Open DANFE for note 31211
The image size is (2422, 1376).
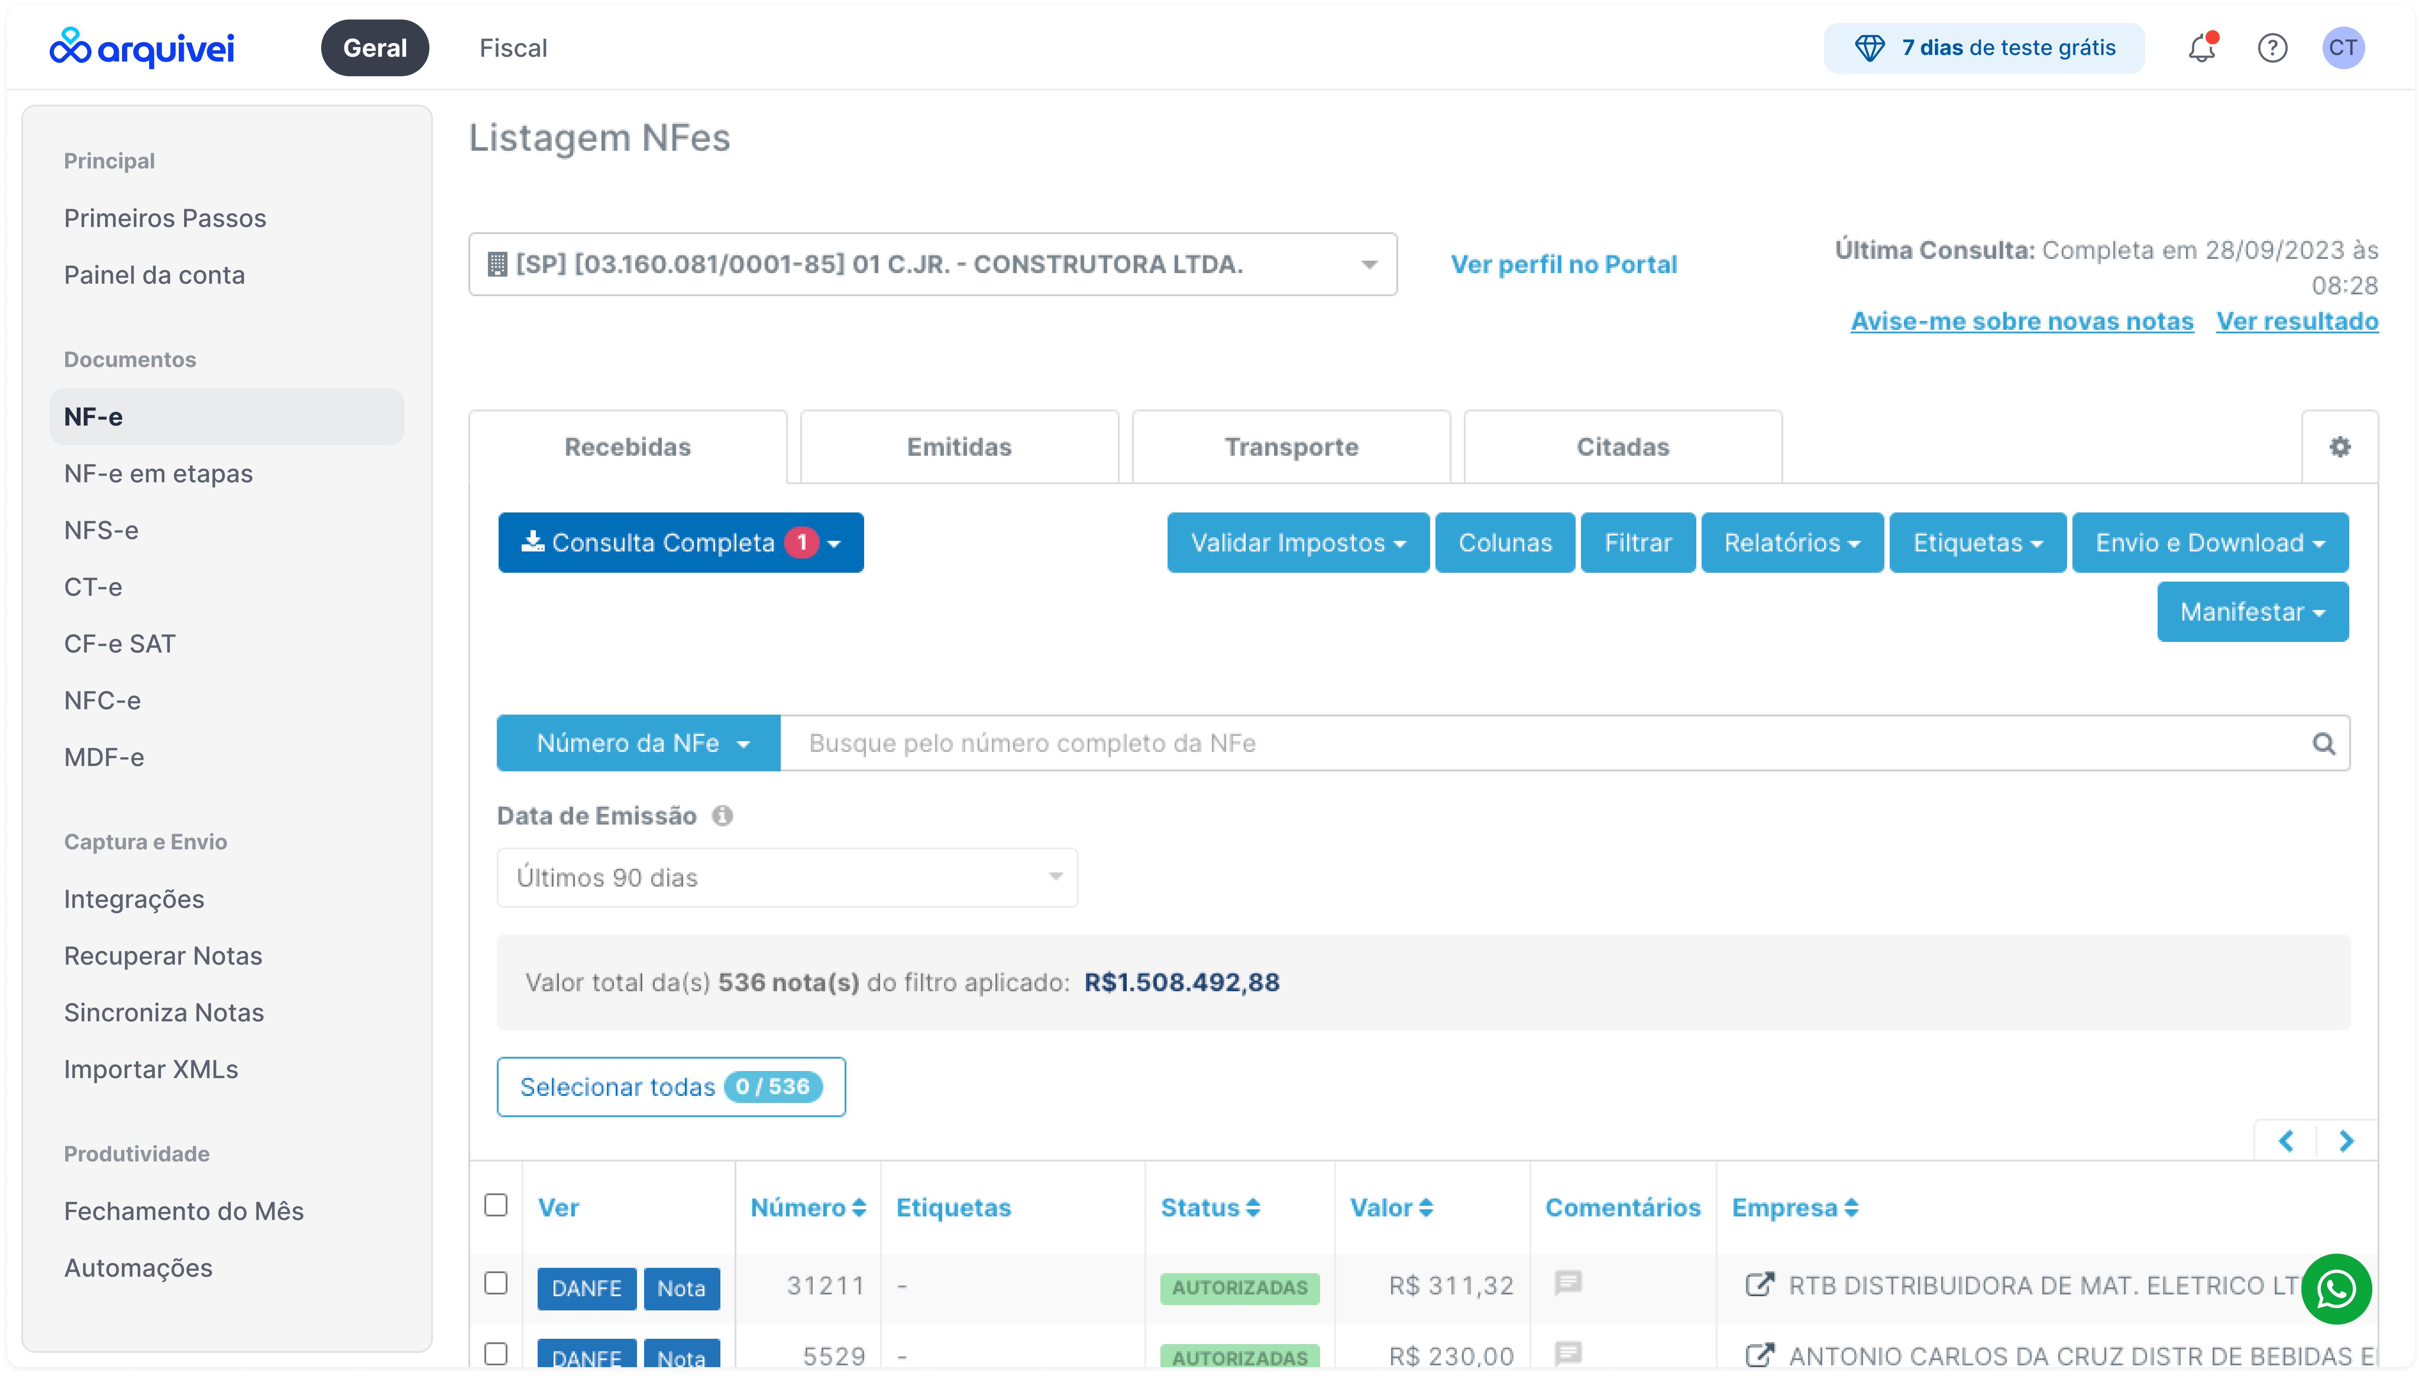pos(586,1288)
